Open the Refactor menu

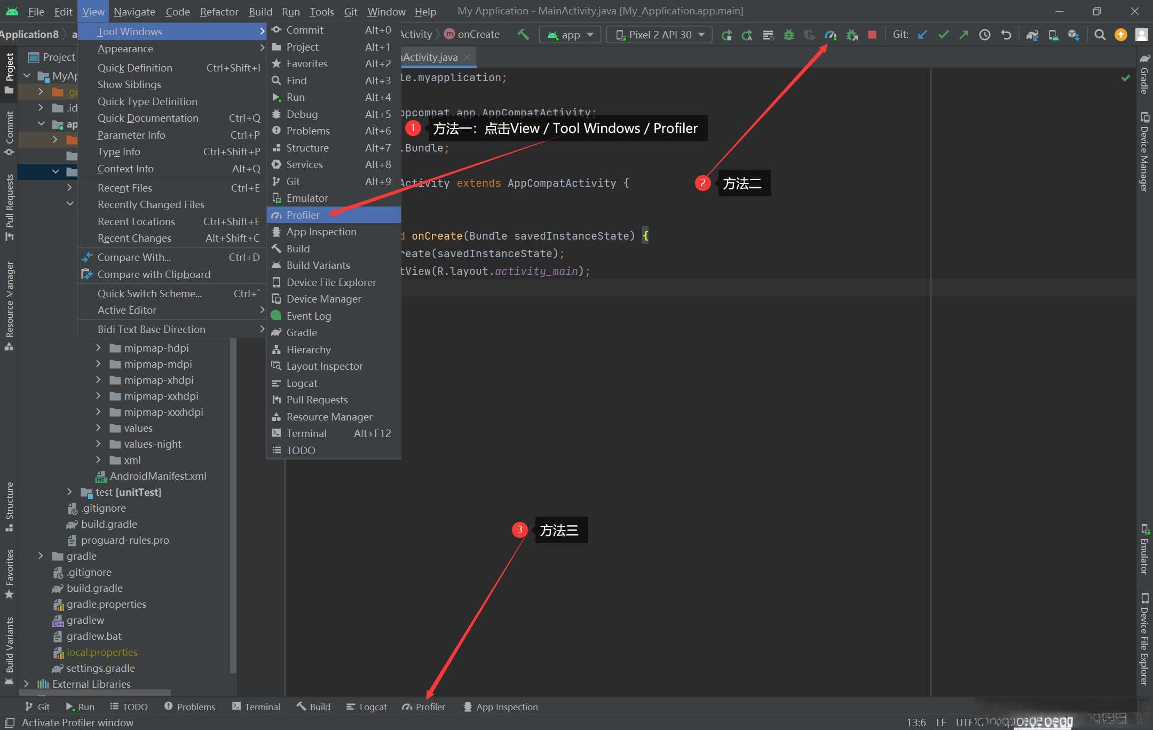coord(219,11)
